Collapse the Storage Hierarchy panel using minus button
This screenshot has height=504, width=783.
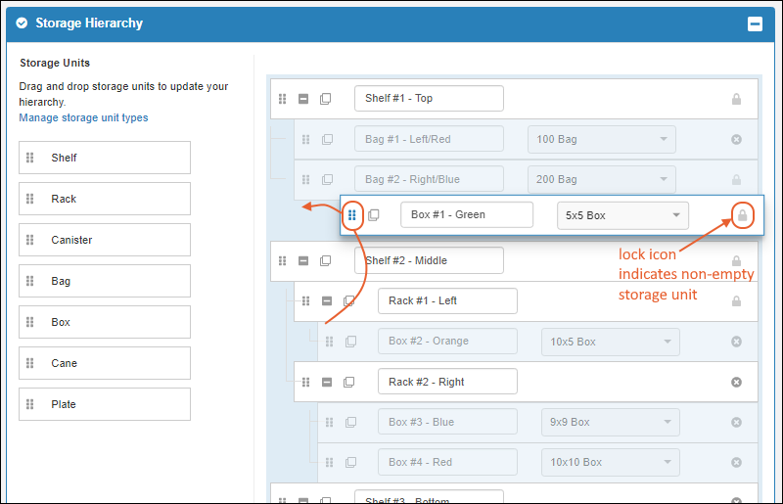coord(755,24)
